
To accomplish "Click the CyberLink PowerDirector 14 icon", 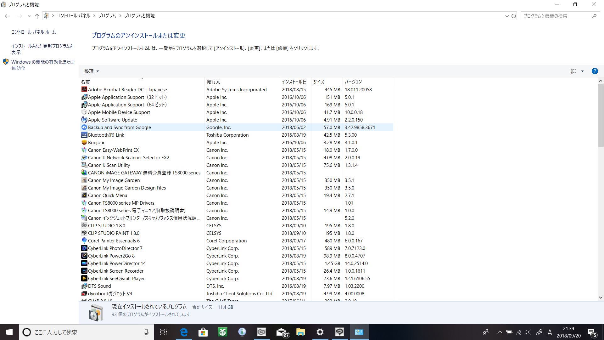I will [x=84, y=263].
